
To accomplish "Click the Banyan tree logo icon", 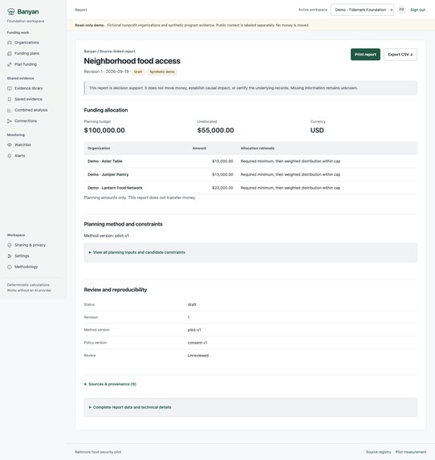I will point(11,11).
